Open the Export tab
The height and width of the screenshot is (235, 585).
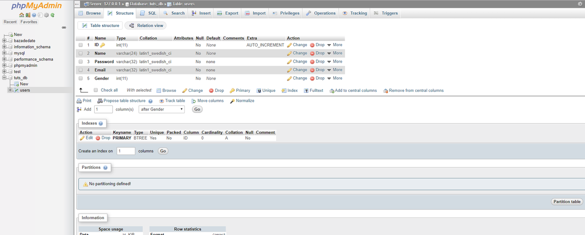click(x=228, y=13)
